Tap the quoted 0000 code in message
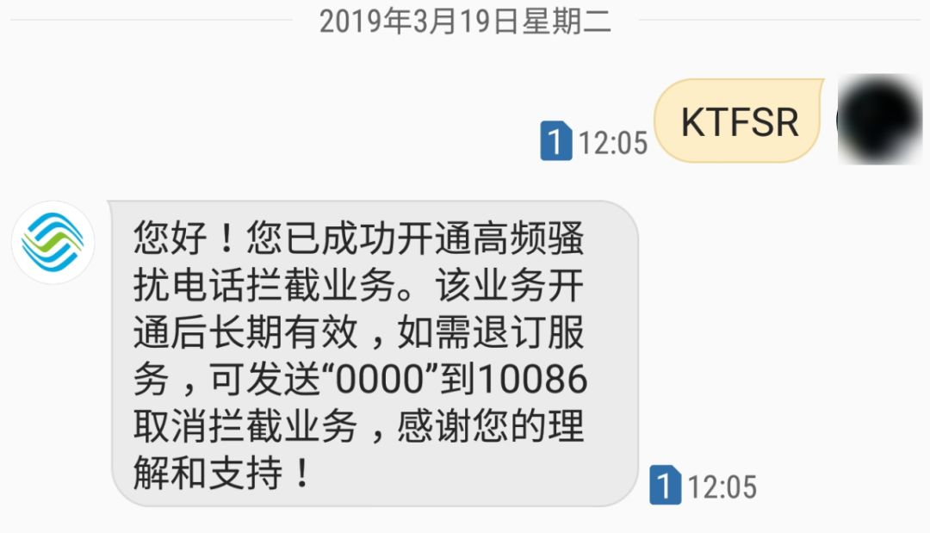930x533 pixels. pyautogui.click(x=381, y=380)
